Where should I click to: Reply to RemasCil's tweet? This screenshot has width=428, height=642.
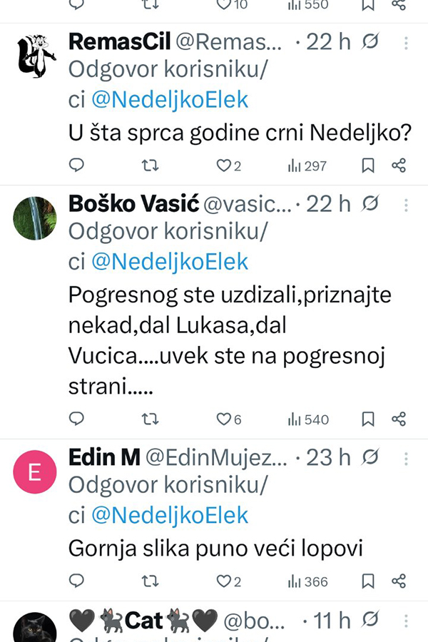[x=76, y=165]
